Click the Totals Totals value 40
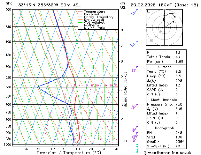The width and height of the screenshot is (201, 155). tap(178, 57)
